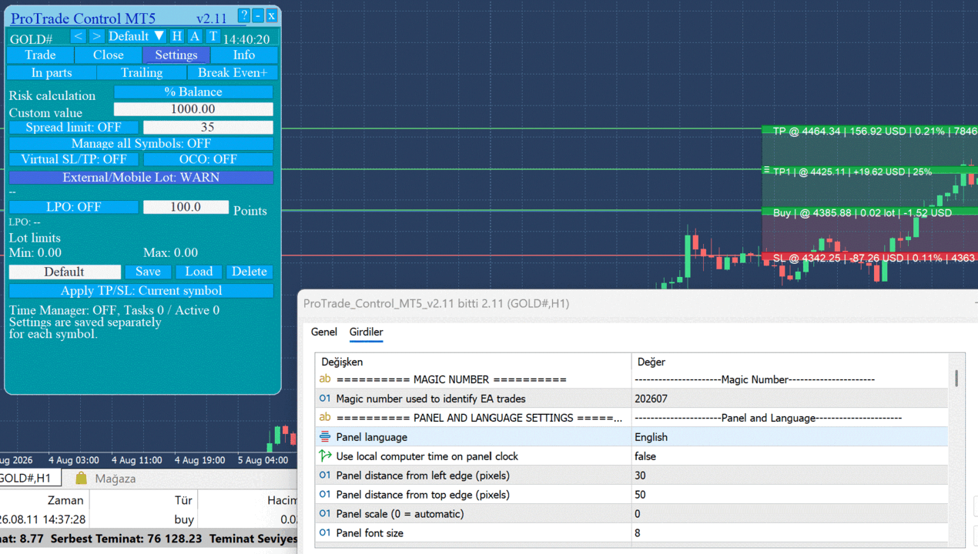Image resolution: width=978 pixels, height=554 pixels.
Task: Switch to Genel tab in dialog
Action: (324, 332)
